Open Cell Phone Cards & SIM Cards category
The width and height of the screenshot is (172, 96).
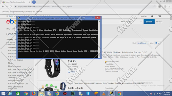19,69
